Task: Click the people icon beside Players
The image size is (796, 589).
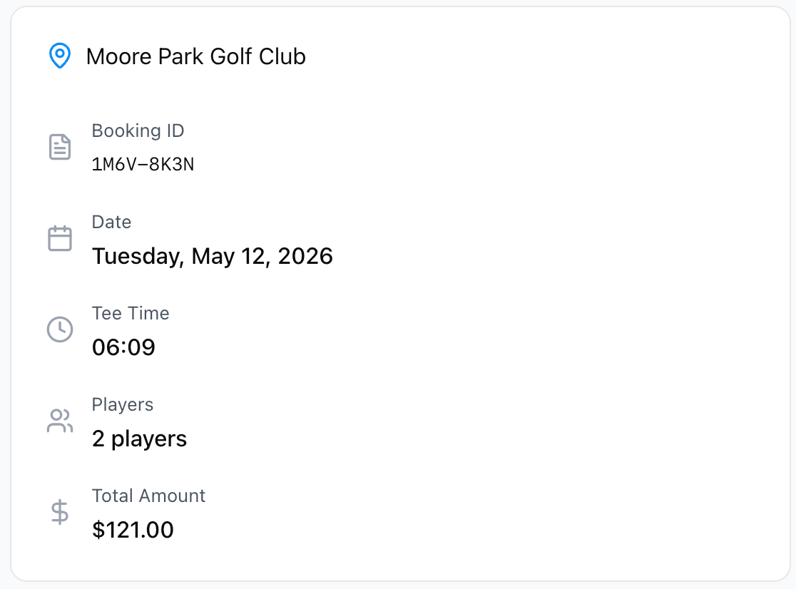Action: click(x=60, y=421)
